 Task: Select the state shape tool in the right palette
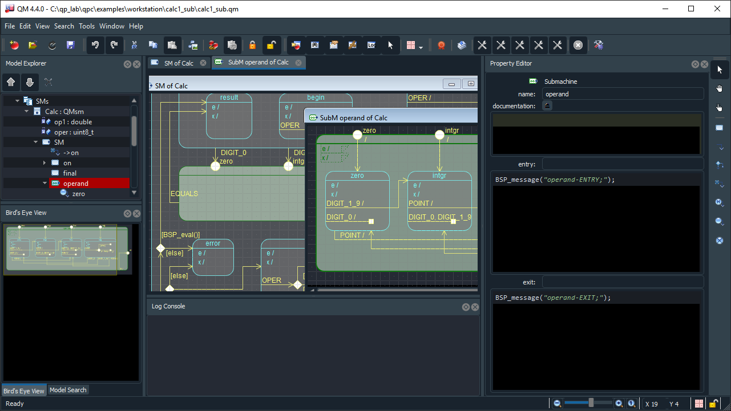tap(719, 128)
